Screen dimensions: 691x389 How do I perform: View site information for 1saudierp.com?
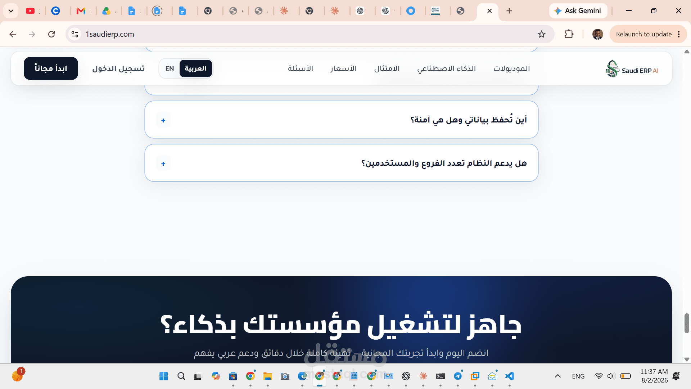point(75,34)
